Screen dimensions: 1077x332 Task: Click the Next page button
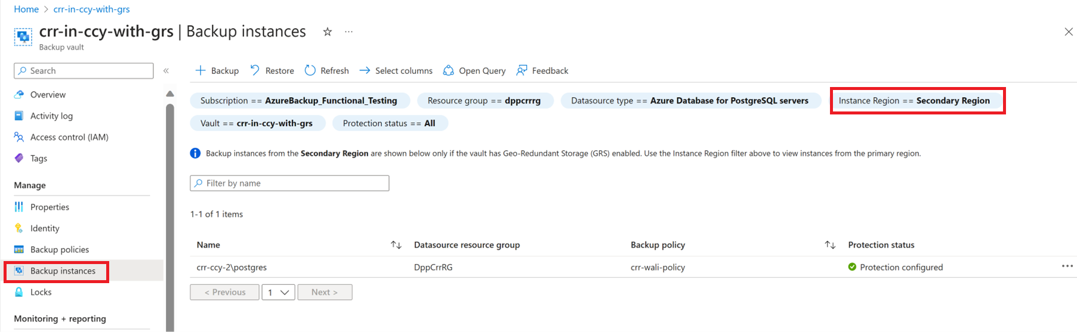[325, 292]
